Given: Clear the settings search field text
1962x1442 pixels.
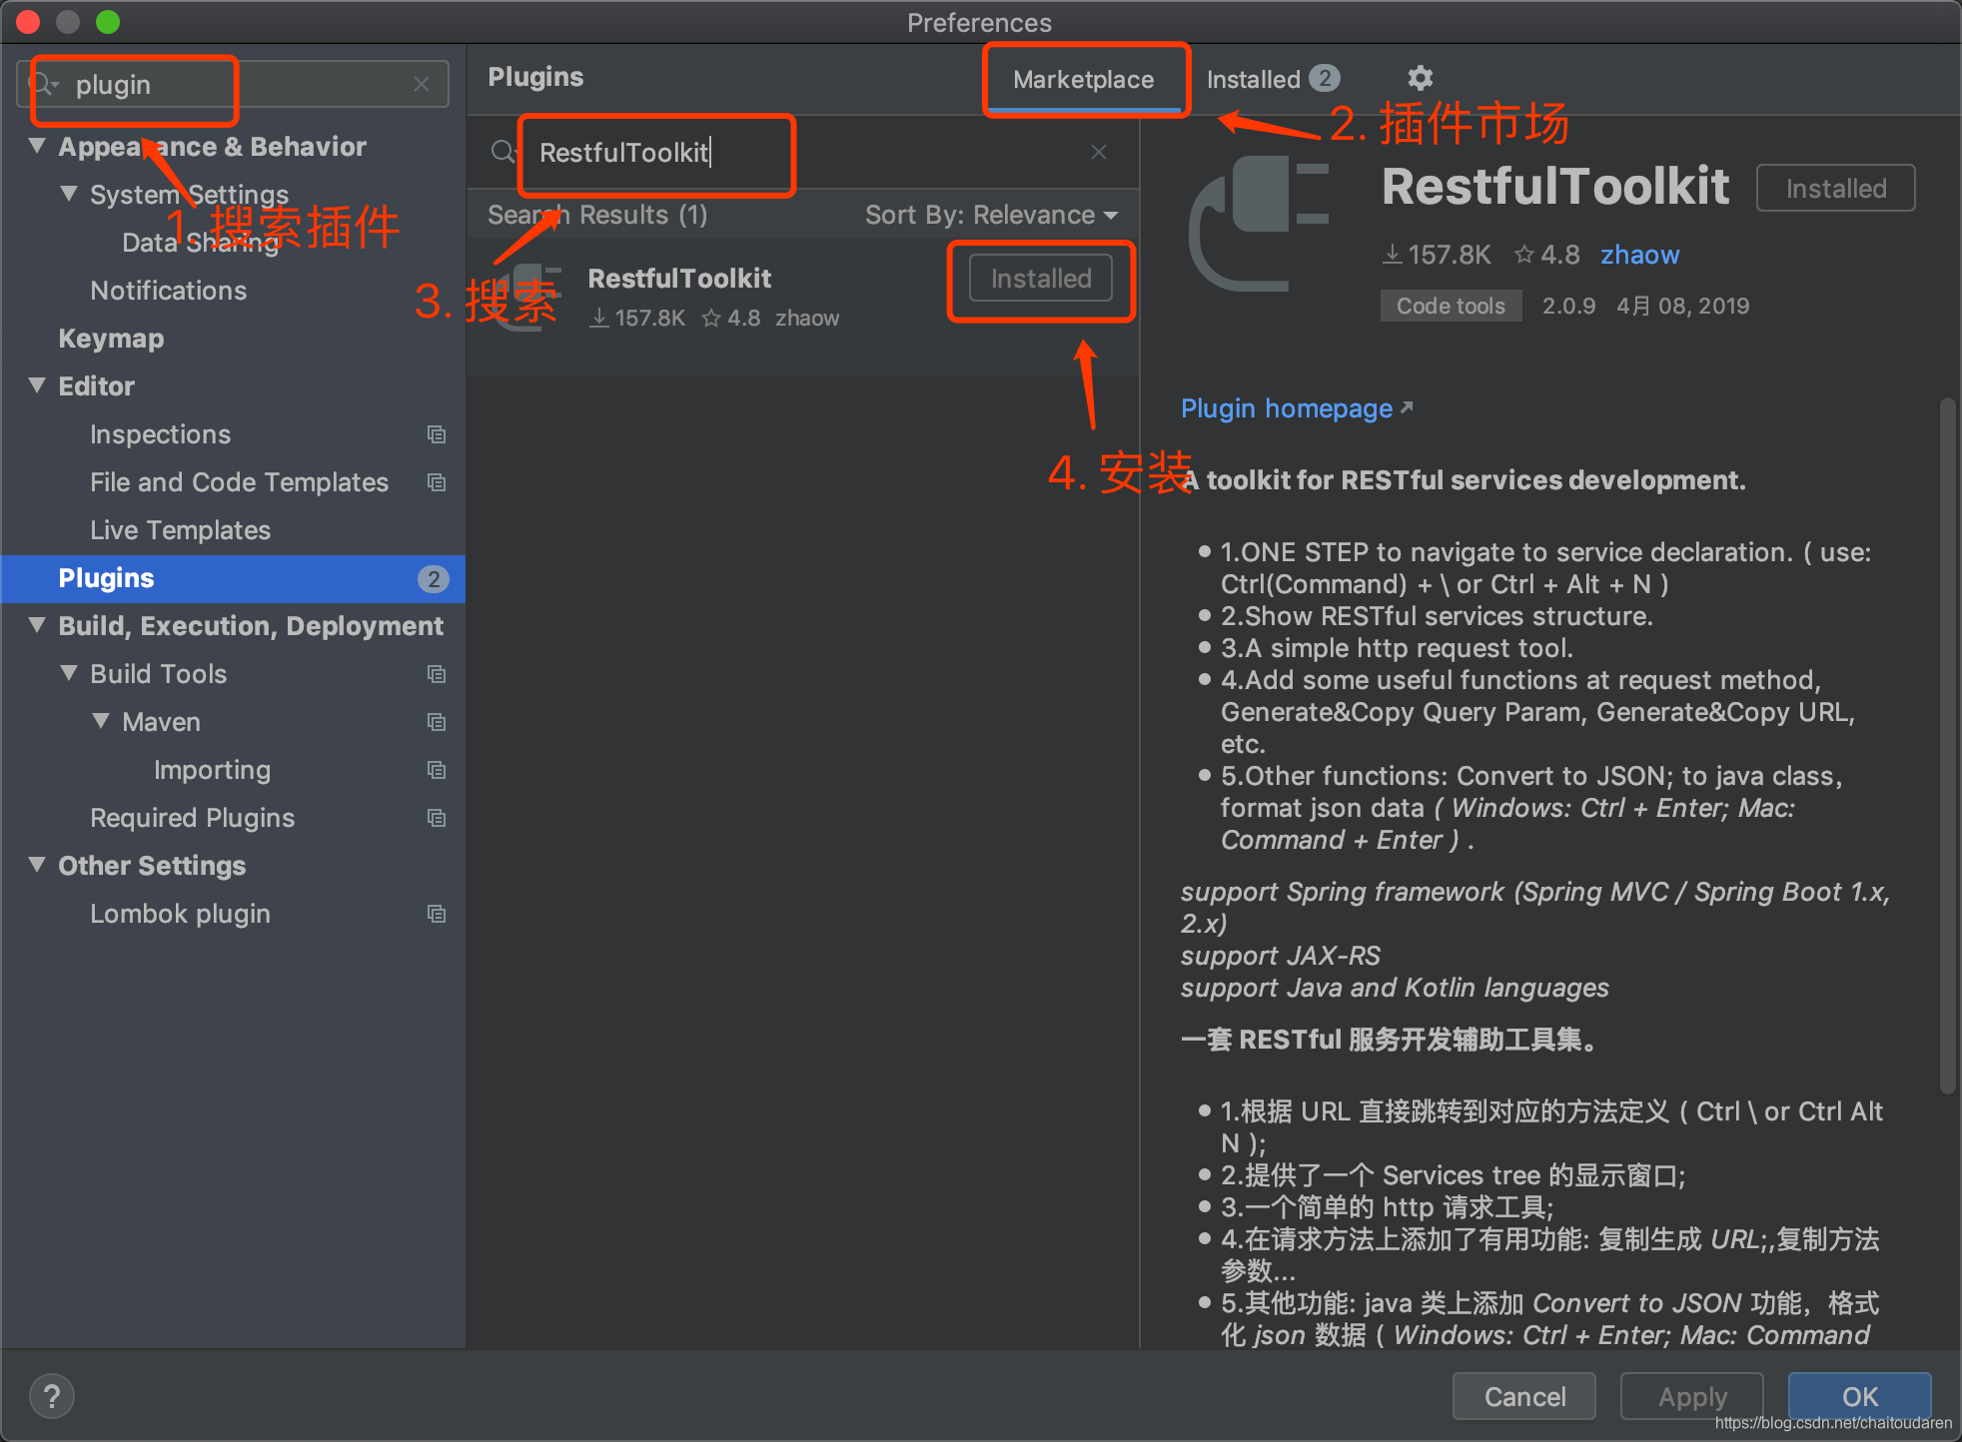Looking at the screenshot, I should point(422,85).
